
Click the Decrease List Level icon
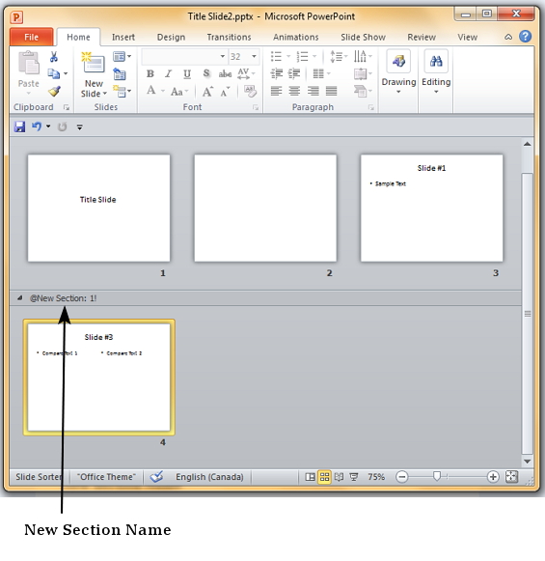(276, 73)
